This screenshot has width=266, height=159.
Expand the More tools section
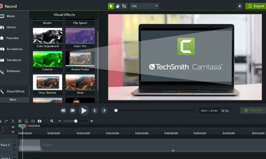click(13, 99)
